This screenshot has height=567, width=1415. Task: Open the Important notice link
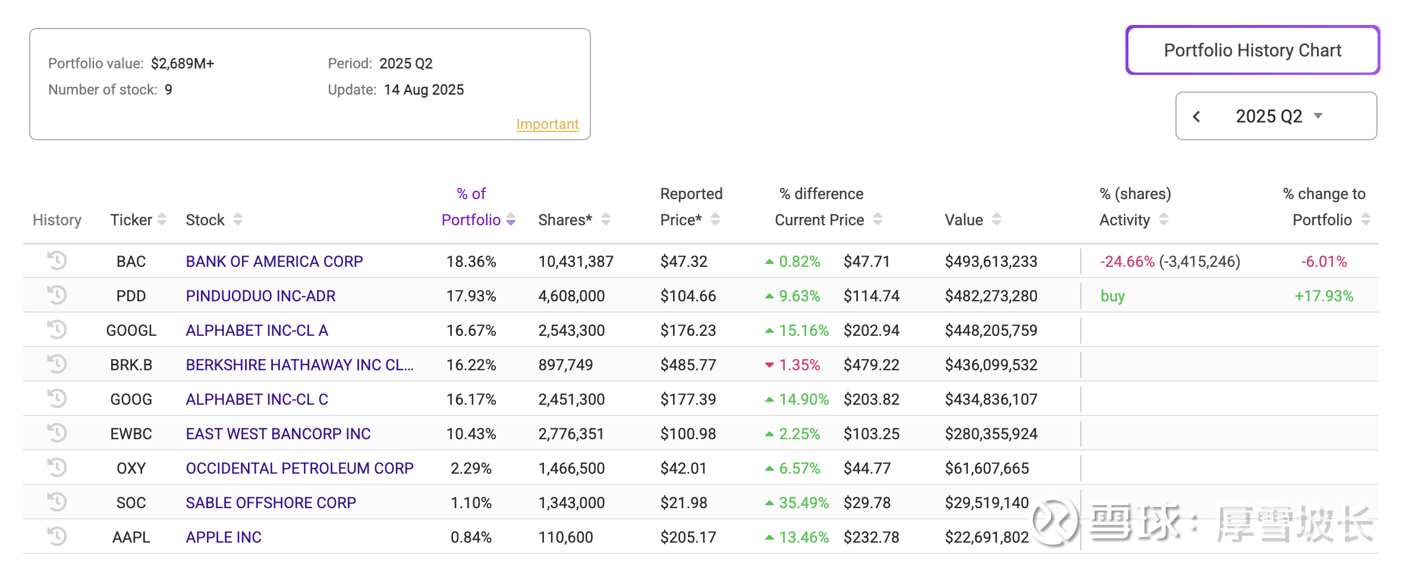click(548, 124)
